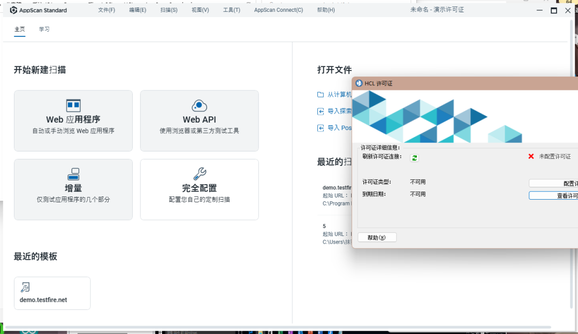Open the 文件(F) menu
The width and height of the screenshot is (578, 334).
coord(107,10)
